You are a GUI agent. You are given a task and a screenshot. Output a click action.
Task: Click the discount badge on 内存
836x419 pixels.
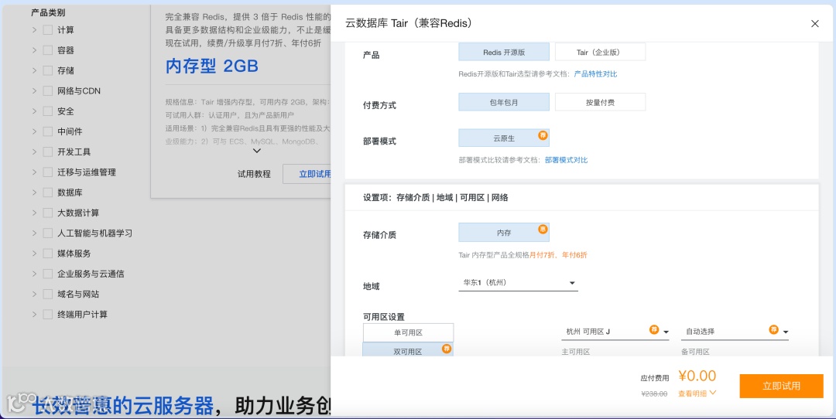pos(543,230)
